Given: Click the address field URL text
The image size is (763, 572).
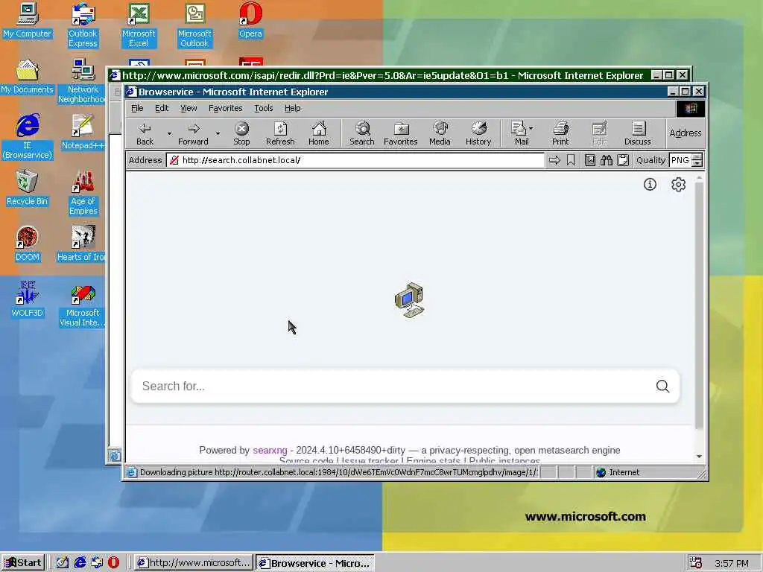Looking at the screenshot, I should point(241,160).
